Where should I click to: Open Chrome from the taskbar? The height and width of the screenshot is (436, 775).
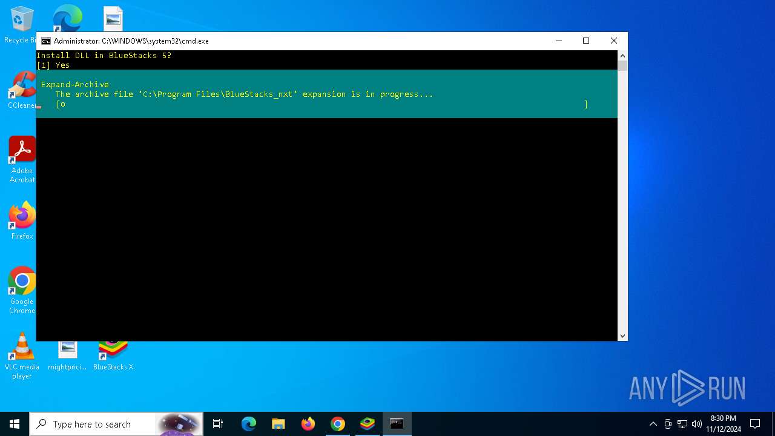click(338, 424)
